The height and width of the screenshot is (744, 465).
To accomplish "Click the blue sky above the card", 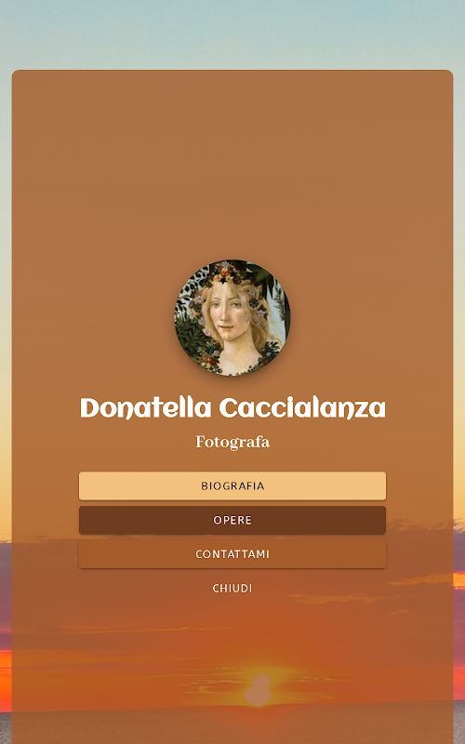I will pyautogui.click(x=232, y=33).
